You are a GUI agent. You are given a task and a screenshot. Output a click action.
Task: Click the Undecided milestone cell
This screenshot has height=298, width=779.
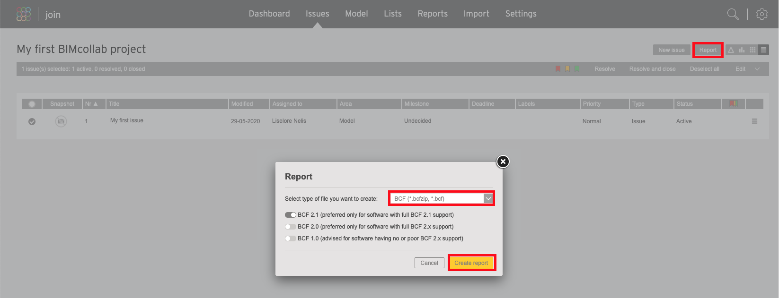click(x=418, y=121)
